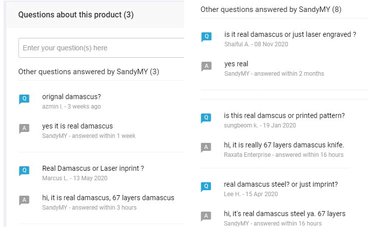Click the question input field
369x237 pixels.
[101, 48]
